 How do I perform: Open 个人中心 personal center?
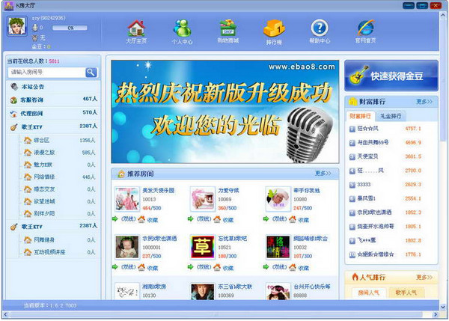point(183,31)
